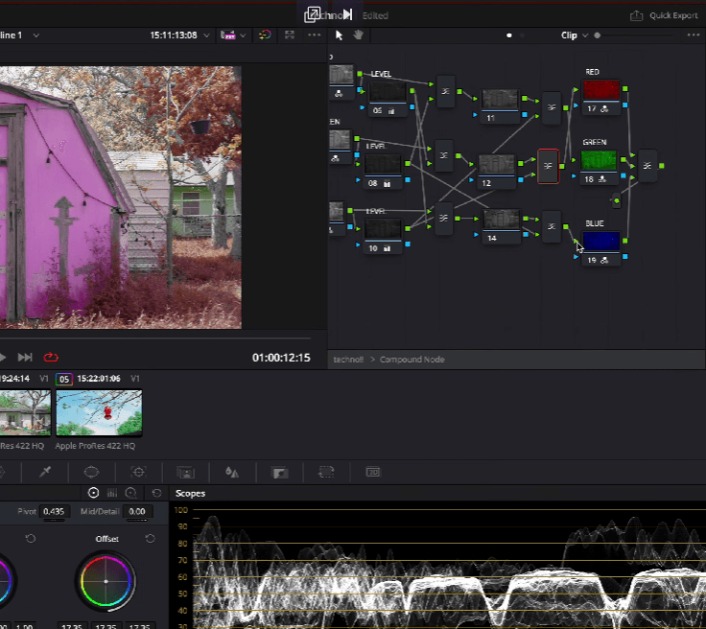Select the hand pan tool
The width and height of the screenshot is (706, 629).
point(359,35)
